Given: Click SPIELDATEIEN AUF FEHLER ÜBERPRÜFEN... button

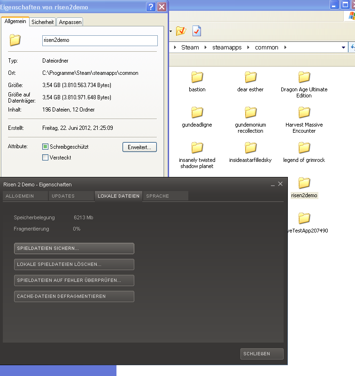Looking at the screenshot, I should click(x=74, y=280).
